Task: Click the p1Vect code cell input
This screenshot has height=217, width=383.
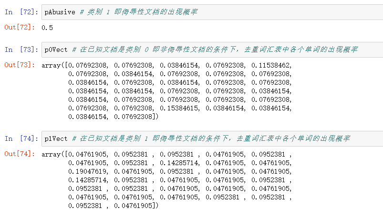Action: click(212, 138)
